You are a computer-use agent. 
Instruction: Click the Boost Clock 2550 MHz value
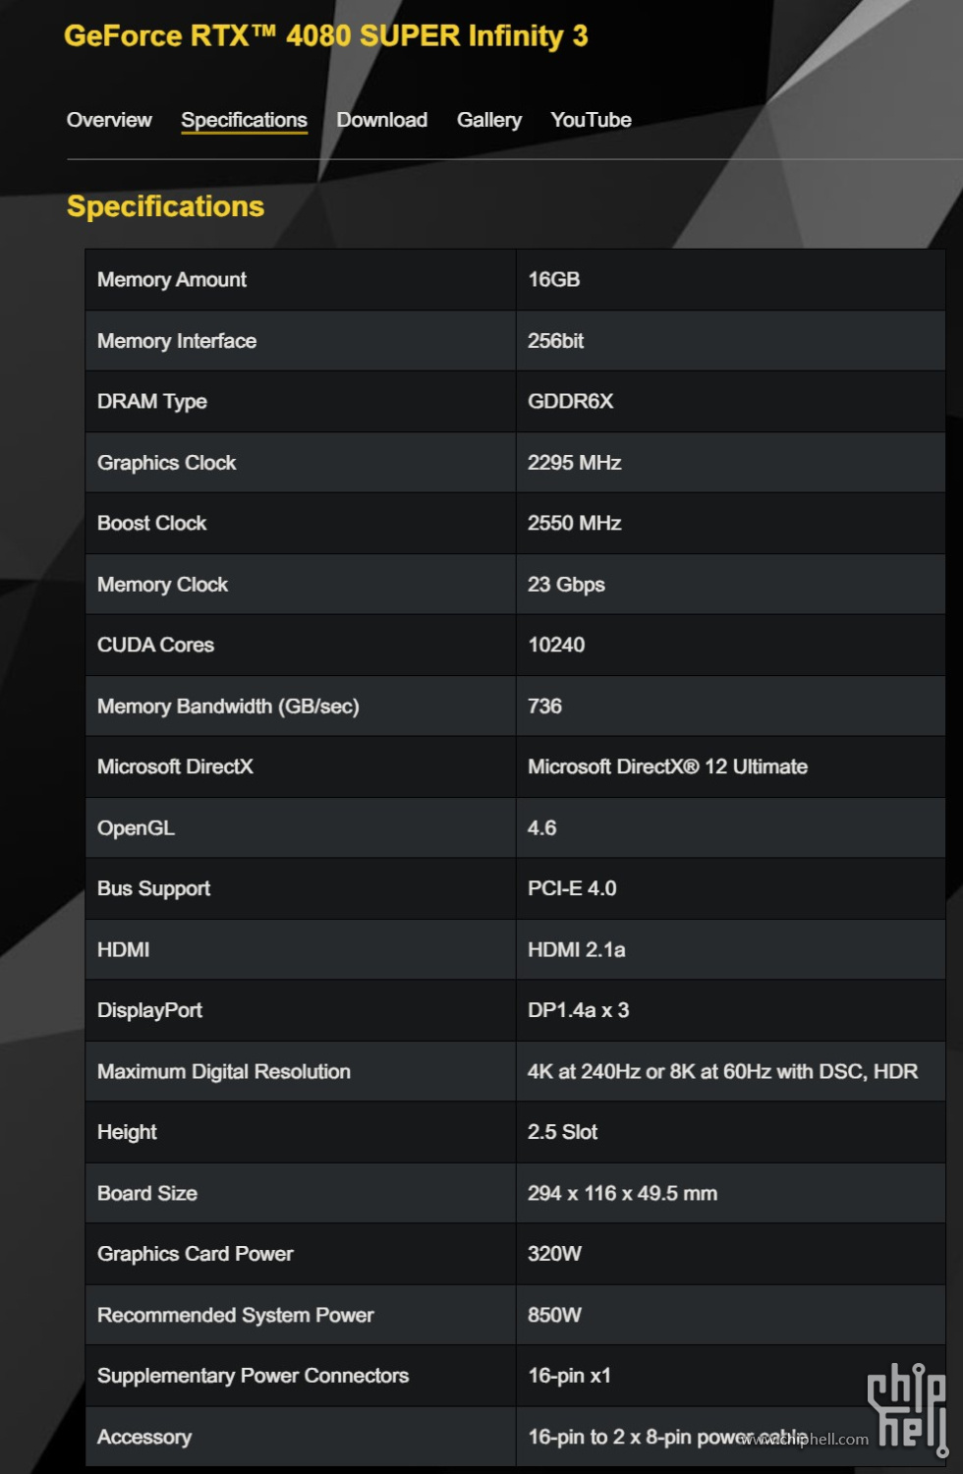575,524
